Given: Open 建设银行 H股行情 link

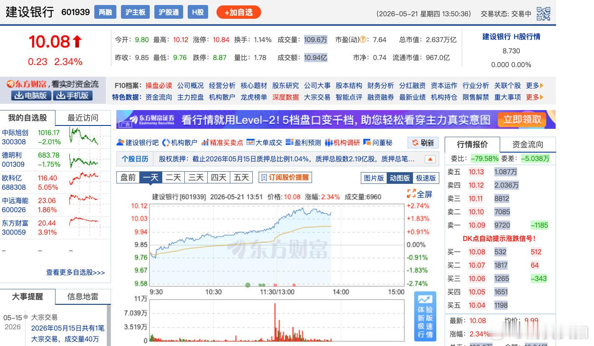Looking at the screenshot, I should (x=511, y=37).
